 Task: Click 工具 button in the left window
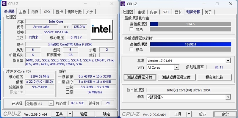(59, 114)
